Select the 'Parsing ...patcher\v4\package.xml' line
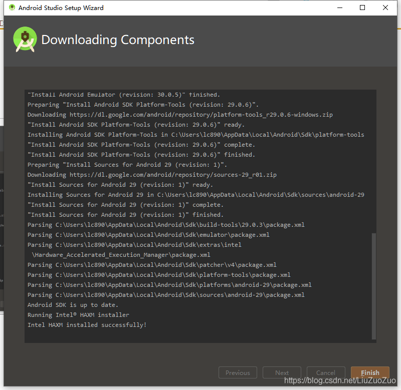Image resolution: width=401 pixels, height=390 pixels. point(152,265)
